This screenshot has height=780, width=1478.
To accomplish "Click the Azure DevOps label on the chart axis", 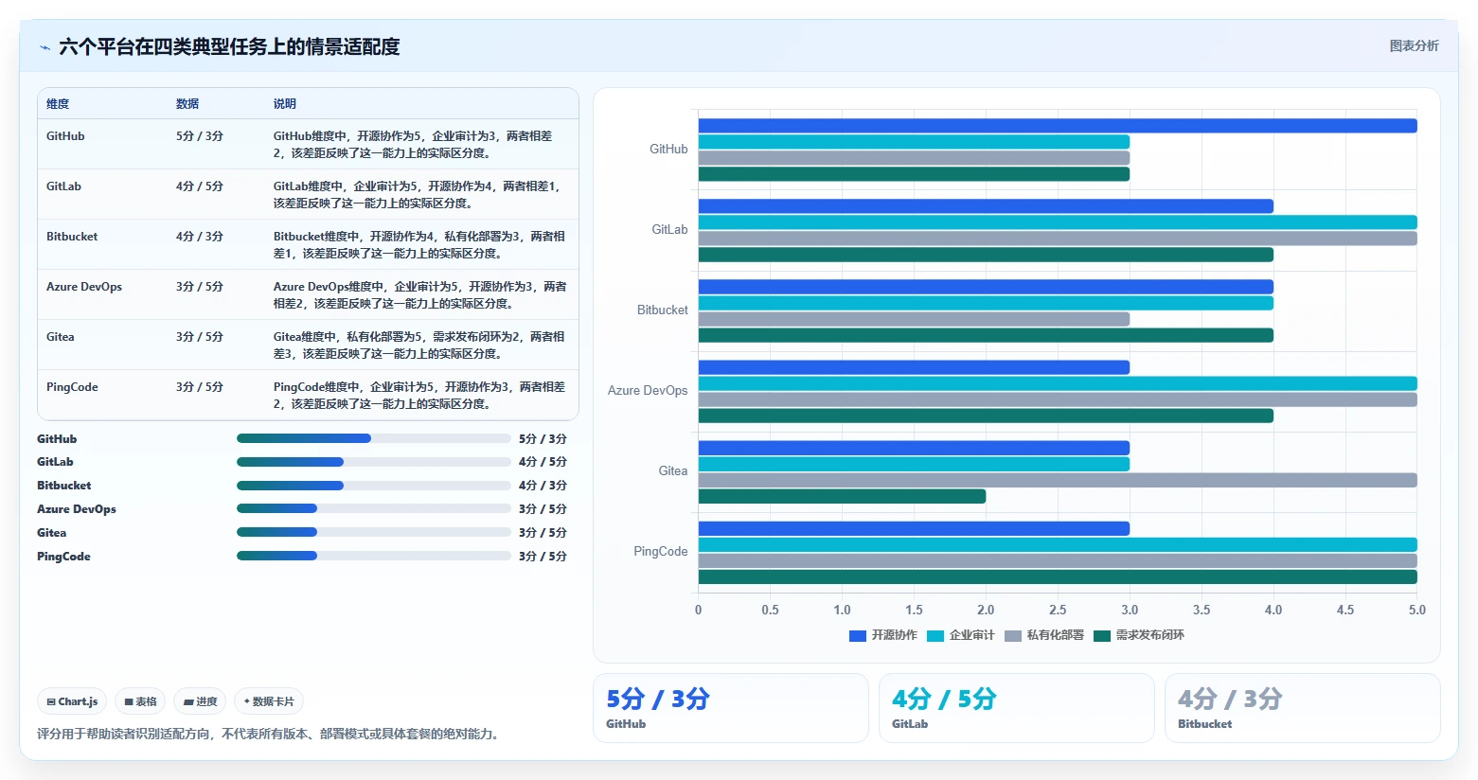I will click(x=648, y=390).
